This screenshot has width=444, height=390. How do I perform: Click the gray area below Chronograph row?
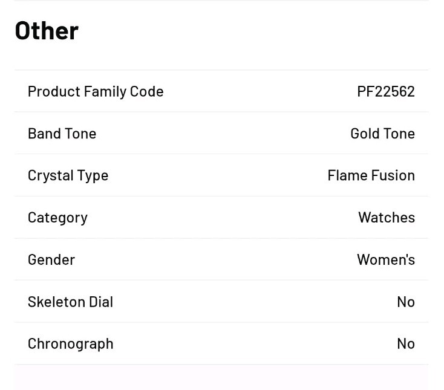pyautogui.click(x=221, y=377)
